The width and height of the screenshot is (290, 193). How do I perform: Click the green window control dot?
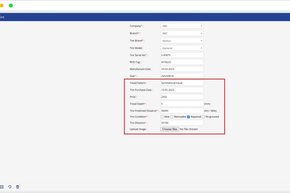11,5
